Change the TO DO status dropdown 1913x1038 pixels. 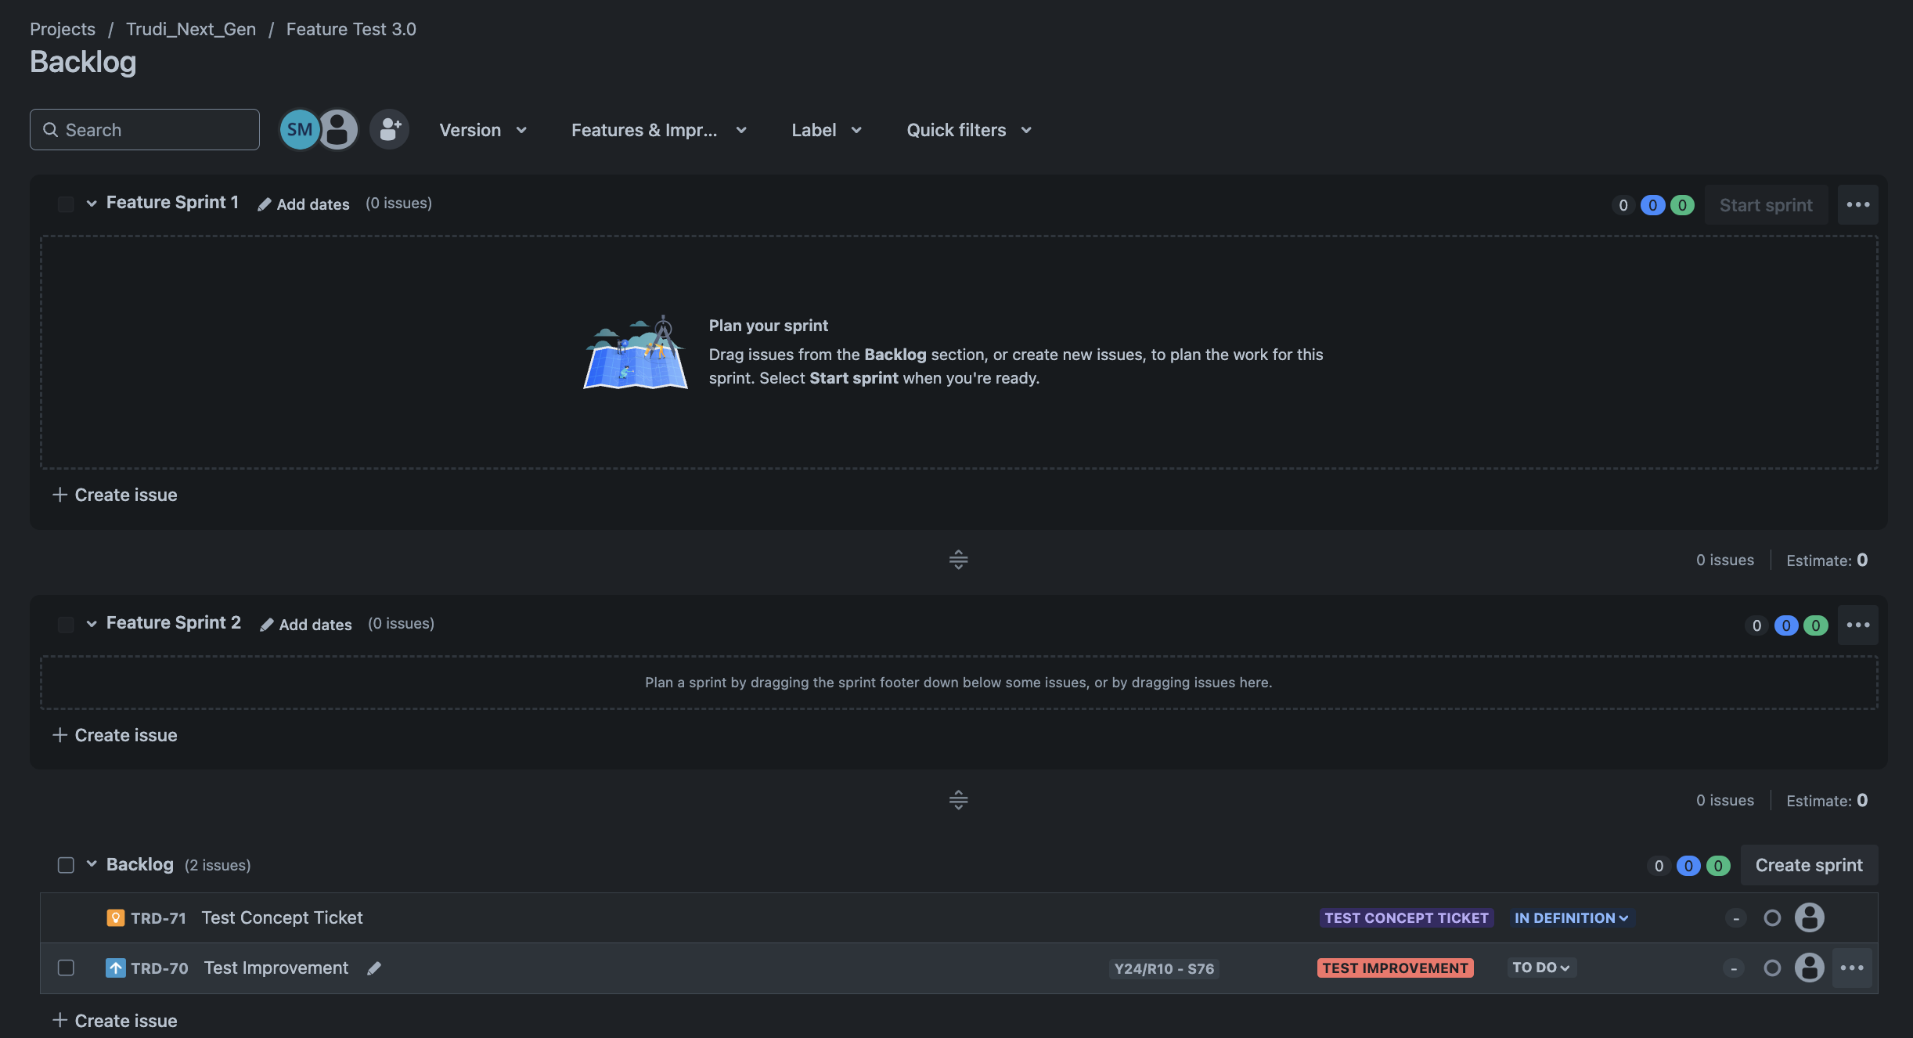(1541, 968)
